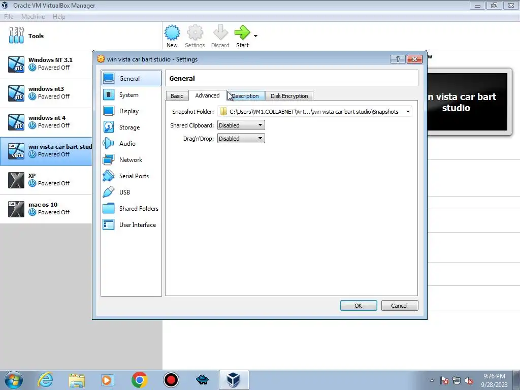Open the red record app on taskbar
Image resolution: width=520 pixels, height=390 pixels.
pos(171,380)
